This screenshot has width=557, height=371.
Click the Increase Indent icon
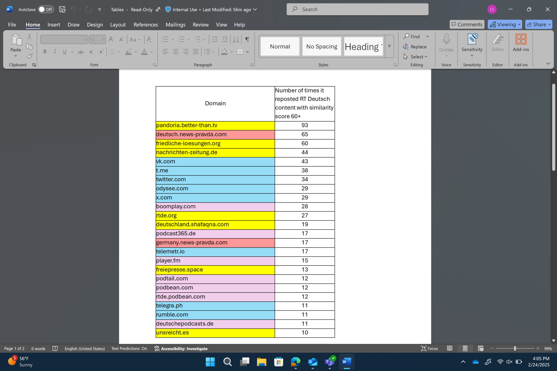tap(225, 39)
